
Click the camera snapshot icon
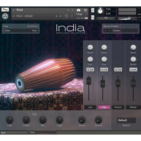[78, 10]
